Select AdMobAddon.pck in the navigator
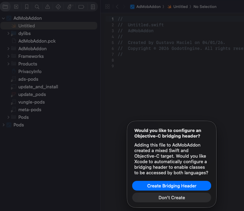Viewport: 244px width, 211px height. coord(37,41)
